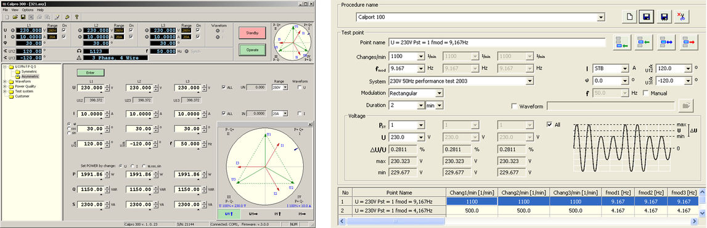Click the insert test point icon with green arrow

coord(644,43)
